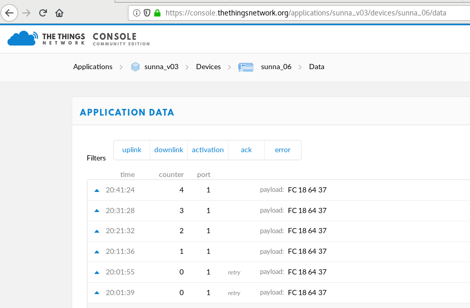Screen dimensions: 470x308
Task: Click the 20:41:24 timestamp
Action: tap(120, 190)
